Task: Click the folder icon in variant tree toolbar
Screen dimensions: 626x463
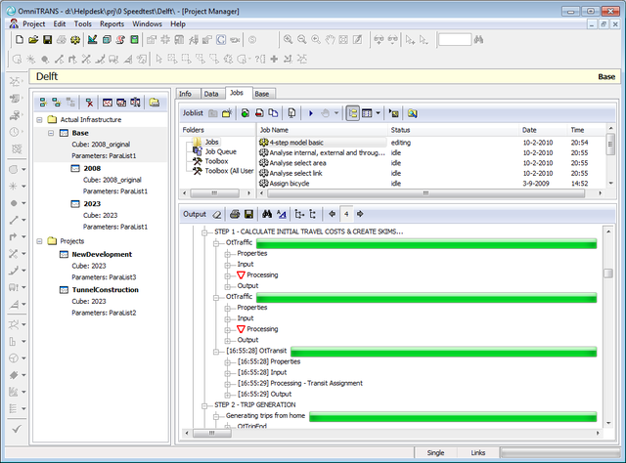Action: point(155,103)
